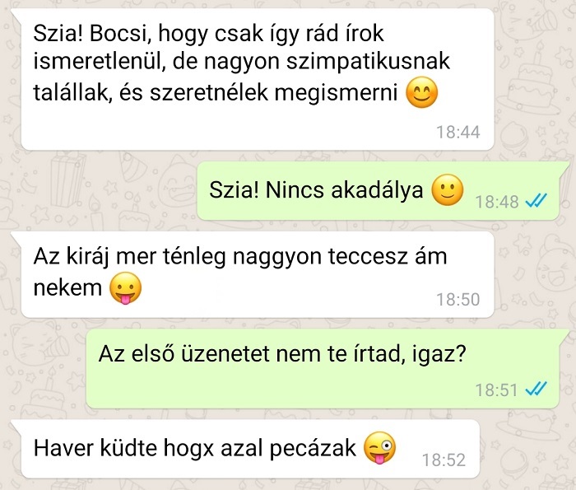
Task: Click the blue read ticks beside 18:48
Action: [536, 201]
